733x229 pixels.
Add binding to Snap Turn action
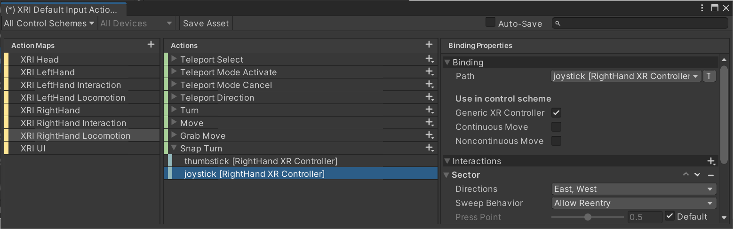[429, 148]
